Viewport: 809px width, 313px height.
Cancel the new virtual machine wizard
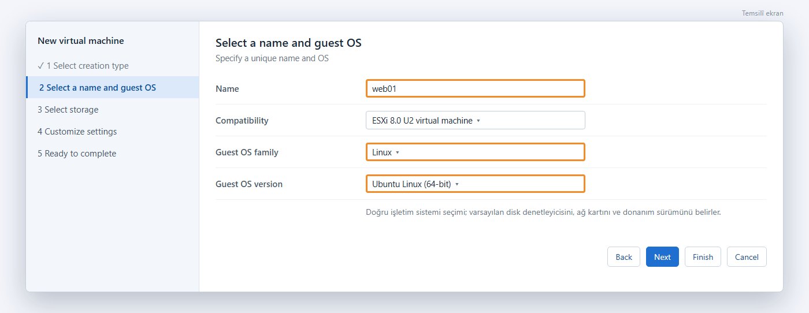coord(747,257)
